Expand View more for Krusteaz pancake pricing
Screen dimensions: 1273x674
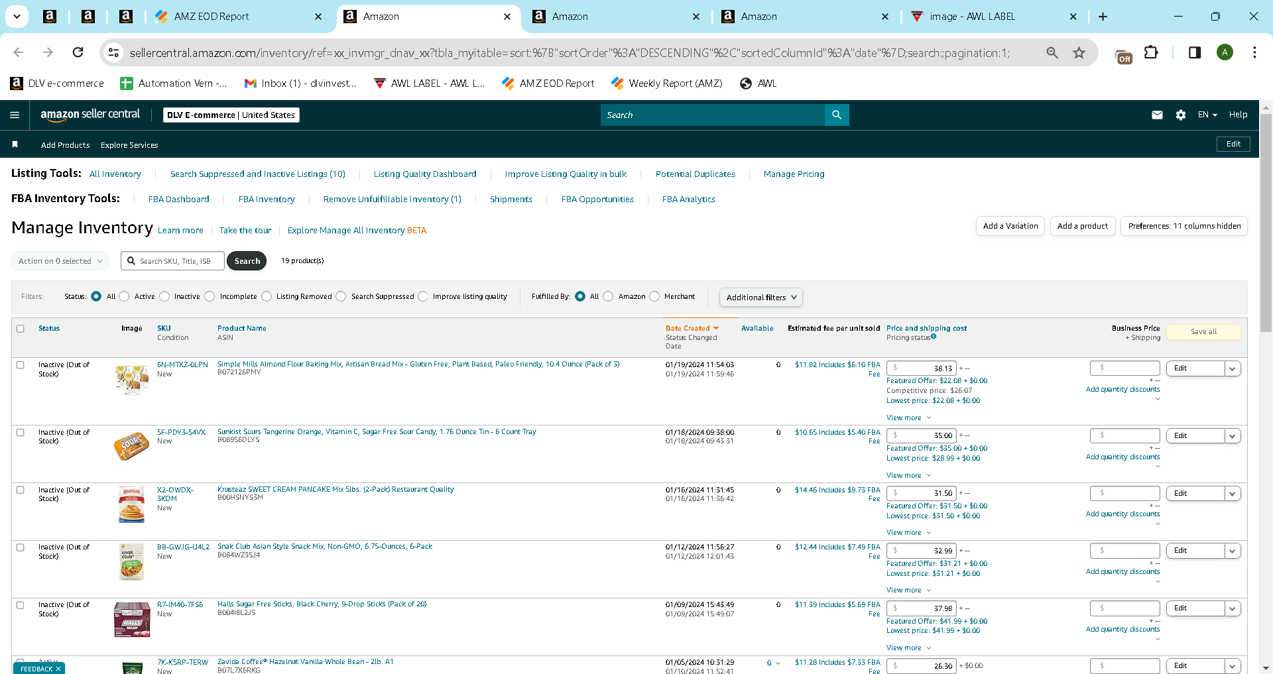tap(908, 533)
